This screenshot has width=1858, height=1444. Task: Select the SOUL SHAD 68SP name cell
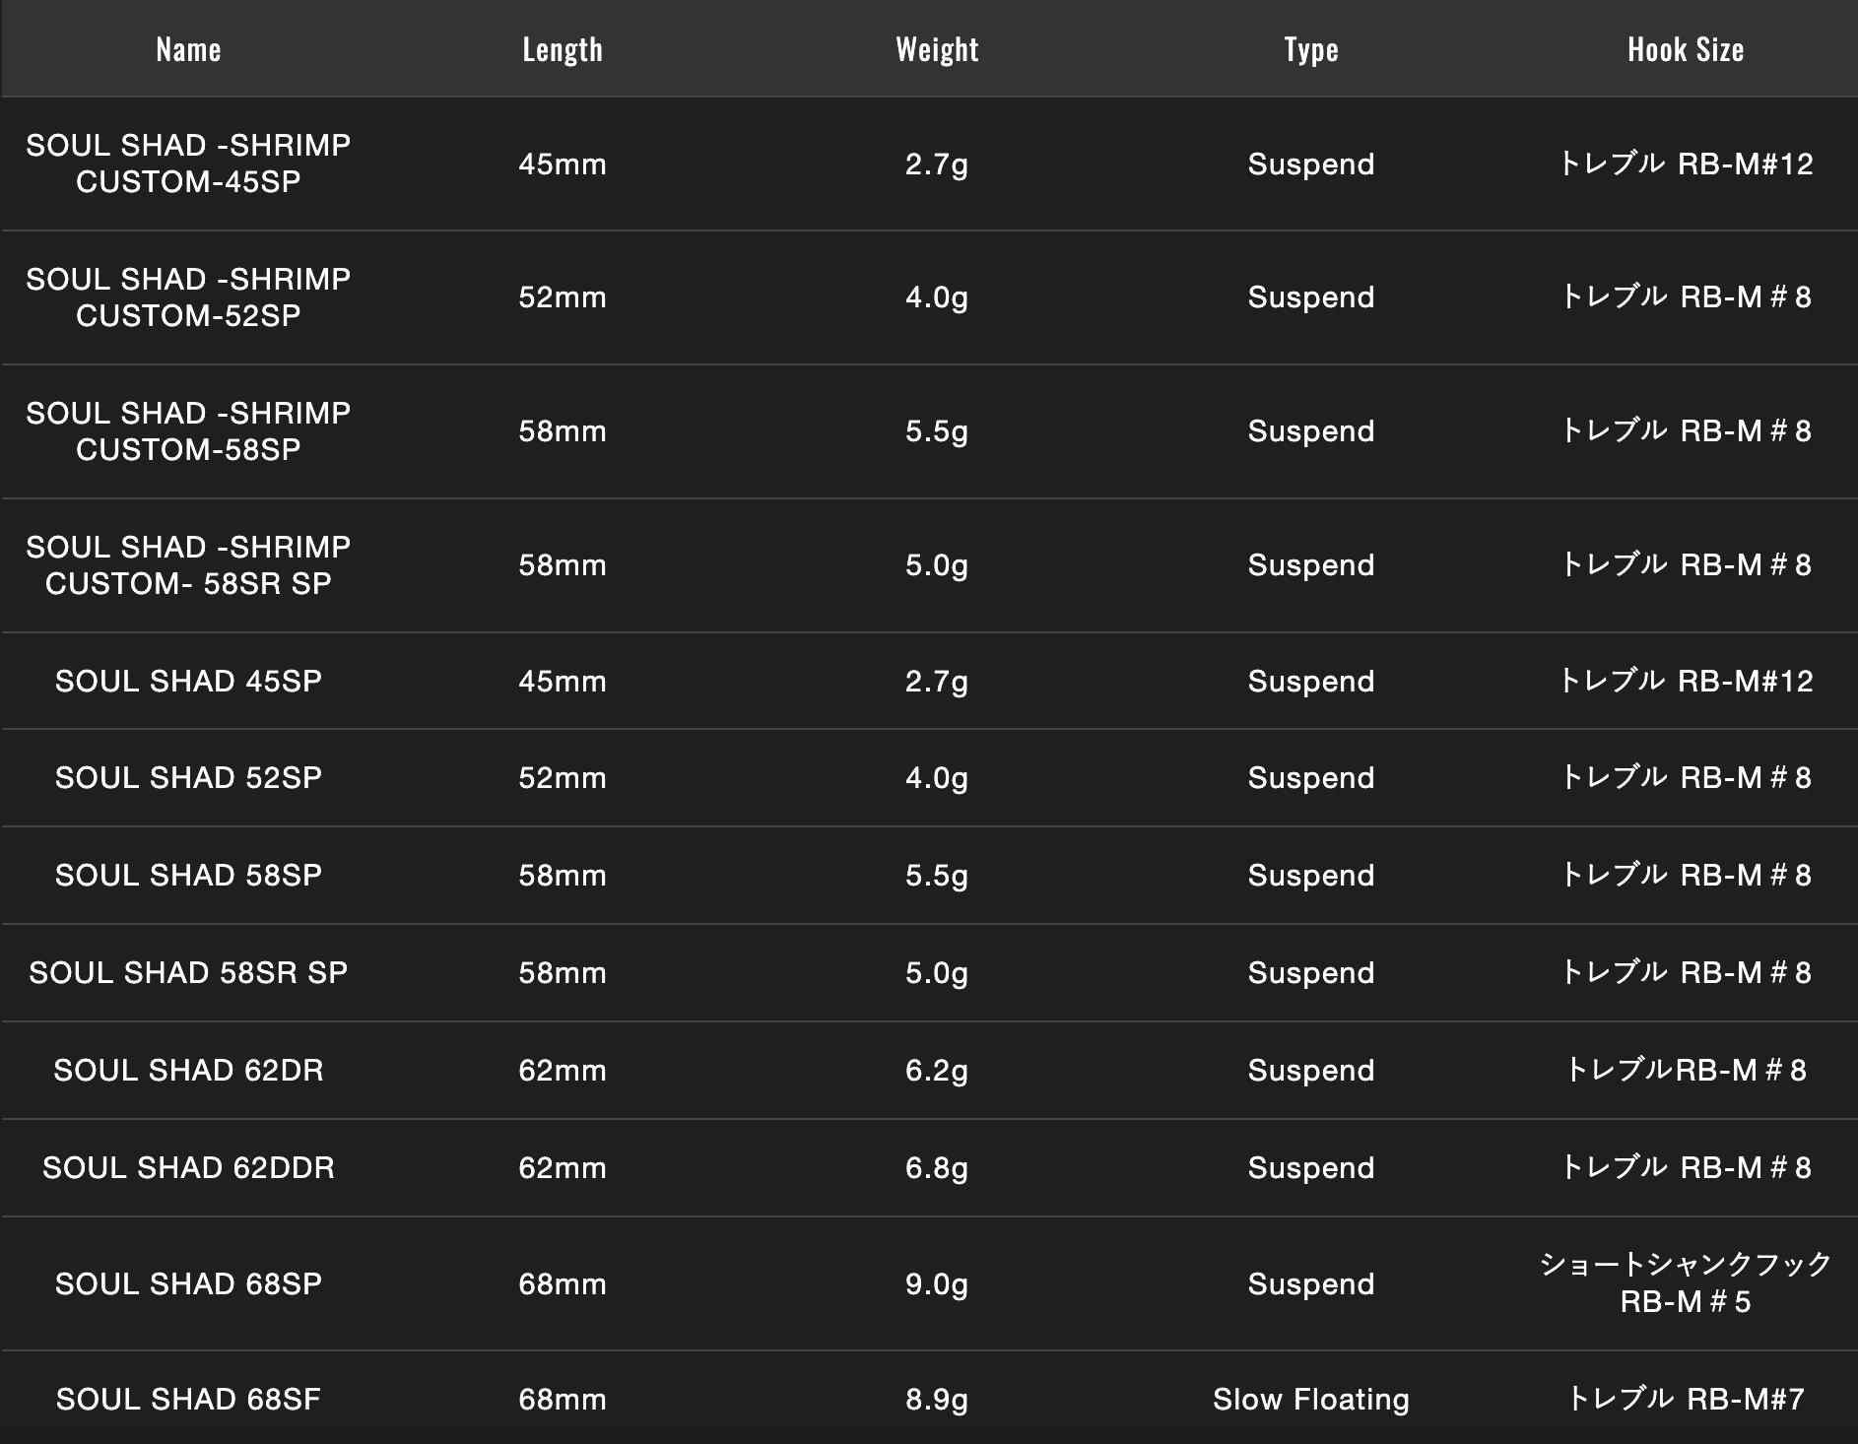click(188, 1283)
